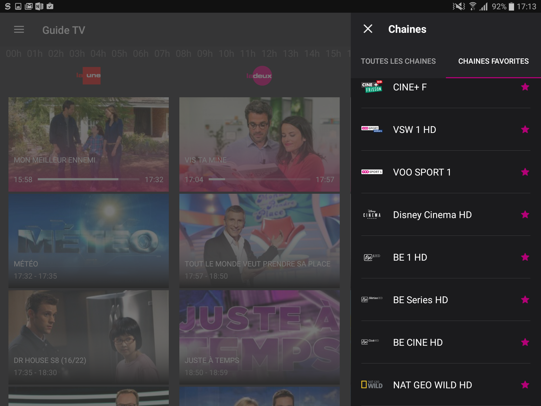
Task: Open the Dr House S8 thumbnail
Action: point(88,337)
